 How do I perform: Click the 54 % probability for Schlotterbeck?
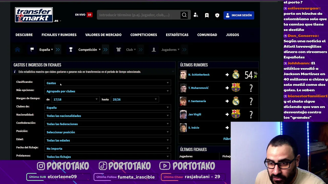[251, 75]
